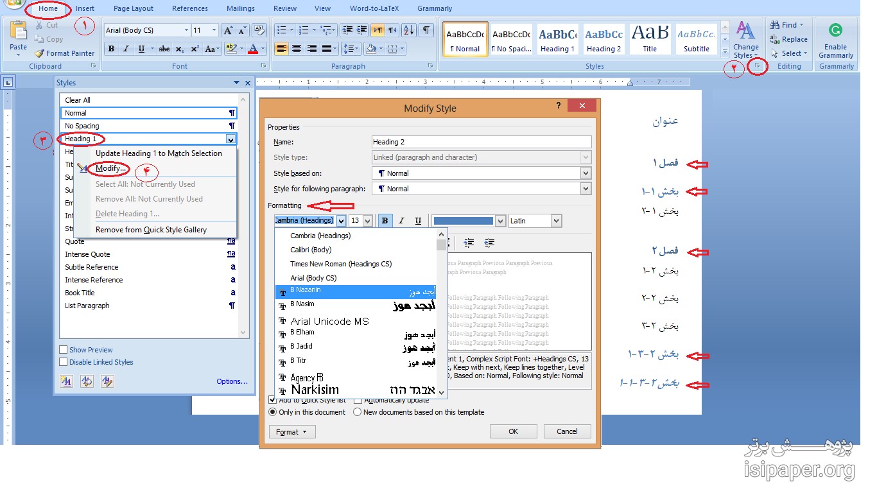Grow font size with the large A
Image resolution: width=877 pixels, height=493 pixels.
pyautogui.click(x=228, y=30)
